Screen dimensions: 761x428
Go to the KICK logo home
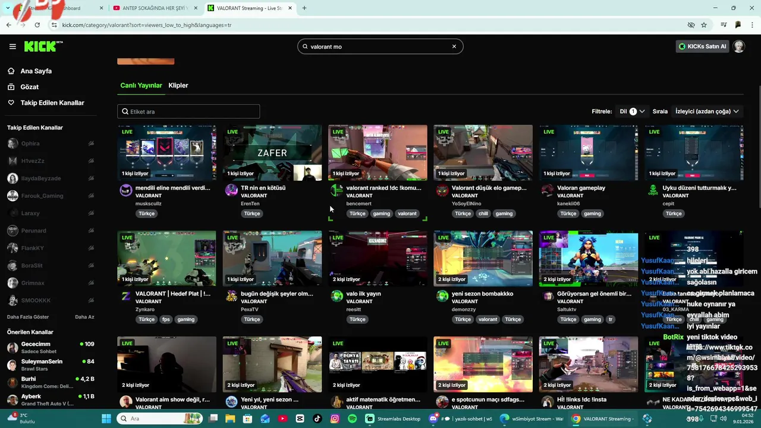point(43,46)
